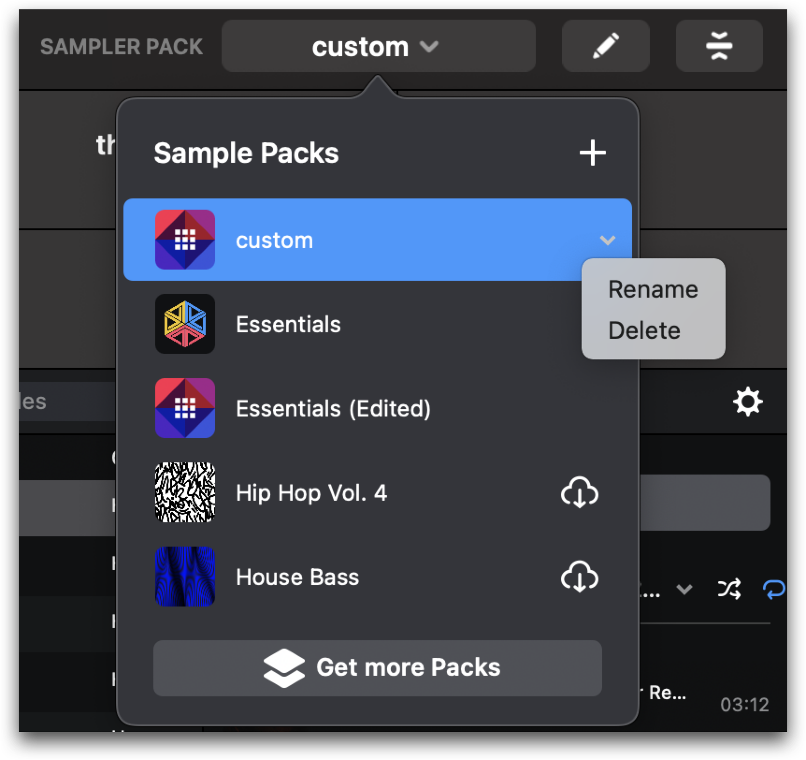Toggle repeat loop playback

(774, 589)
